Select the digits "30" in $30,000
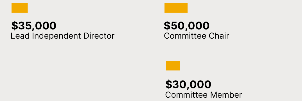Screen dimensions: 302x101 pos(179,84)
